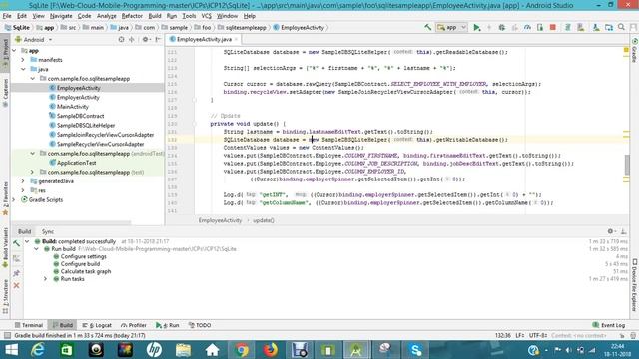Screen dimensions: 639x359
Task: Expand Gradle Scripts node
Action: (14, 199)
